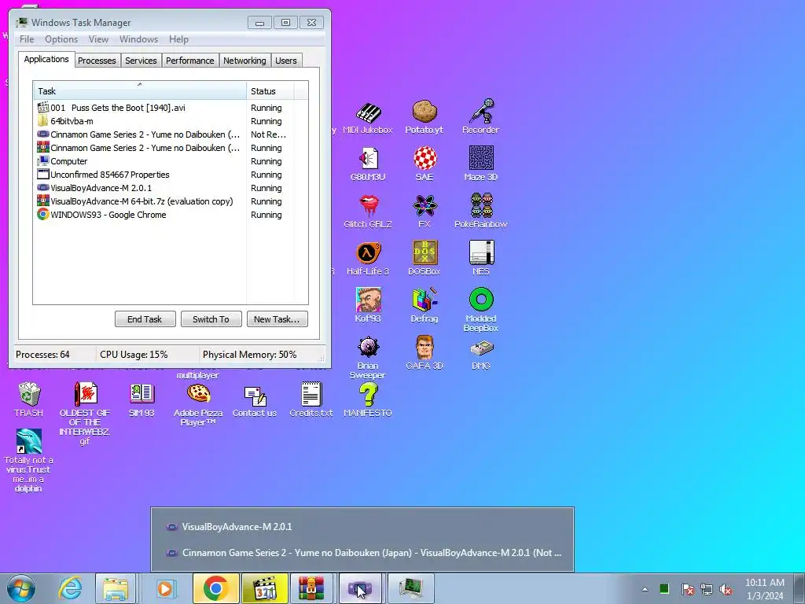Choose VisualBoyAdvance-M 2.0.1 in taskbar preview list
805x604 pixels.
pyautogui.click(x=362, y=526)
